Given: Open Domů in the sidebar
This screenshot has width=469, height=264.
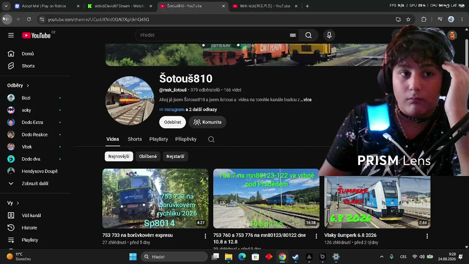Looking at the screenshot, I should pyautogui.click(x=35, y=54).
